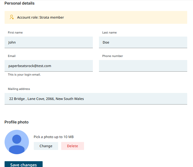The image size is (193, 167).
Task: Click the Mailing address field
Action: click(96, 99)
